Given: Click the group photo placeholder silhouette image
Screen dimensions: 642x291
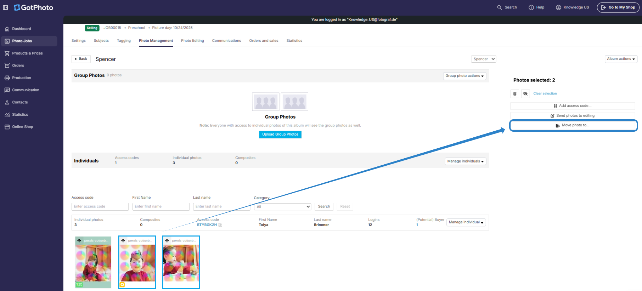Looking at the screenshot, I should click(x=280, y=102).
